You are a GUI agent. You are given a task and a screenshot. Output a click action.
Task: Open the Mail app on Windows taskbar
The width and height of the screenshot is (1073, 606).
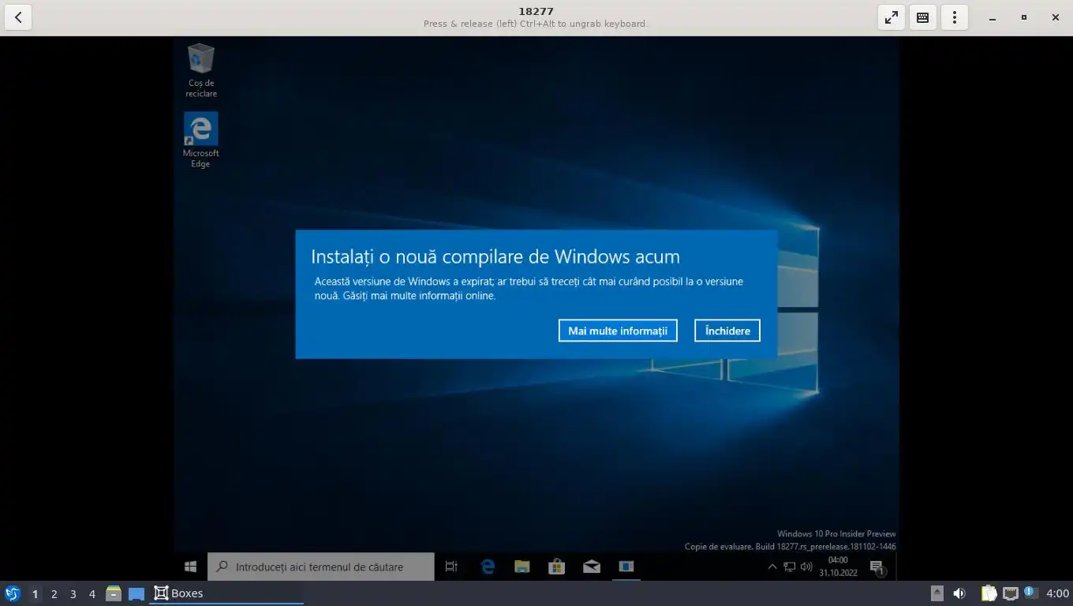coord(592,567)
